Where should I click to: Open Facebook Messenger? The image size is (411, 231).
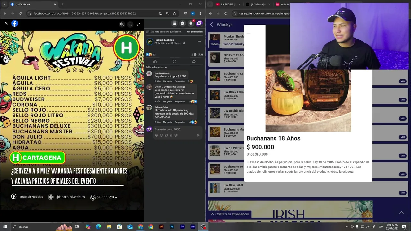(183, 23)
